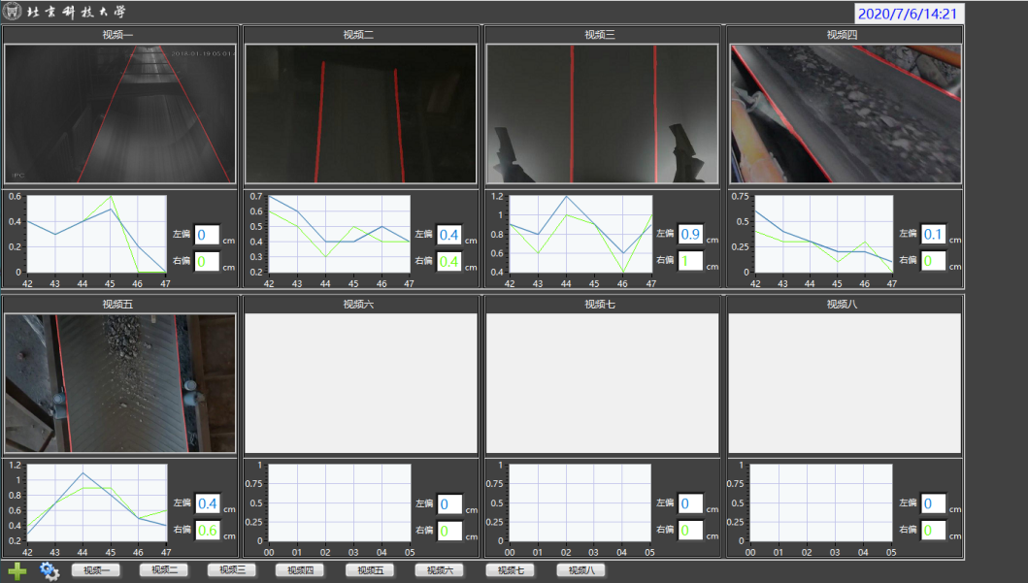This screenshot has height=583, width=1028.
Task: Select the 视频三 bottom button
Action: pos(232,570)
